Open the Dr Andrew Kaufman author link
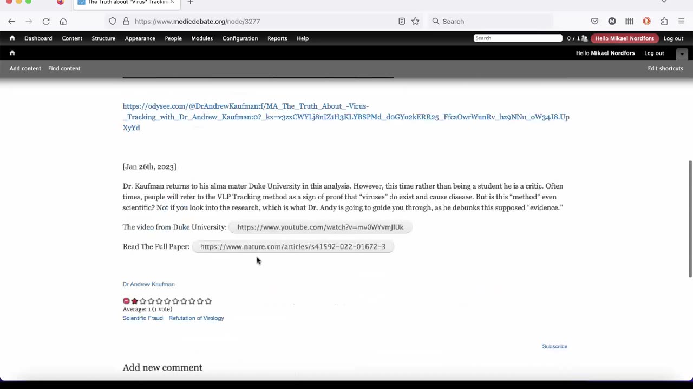This screenshot has height=389, width=693. pos(148,284)
